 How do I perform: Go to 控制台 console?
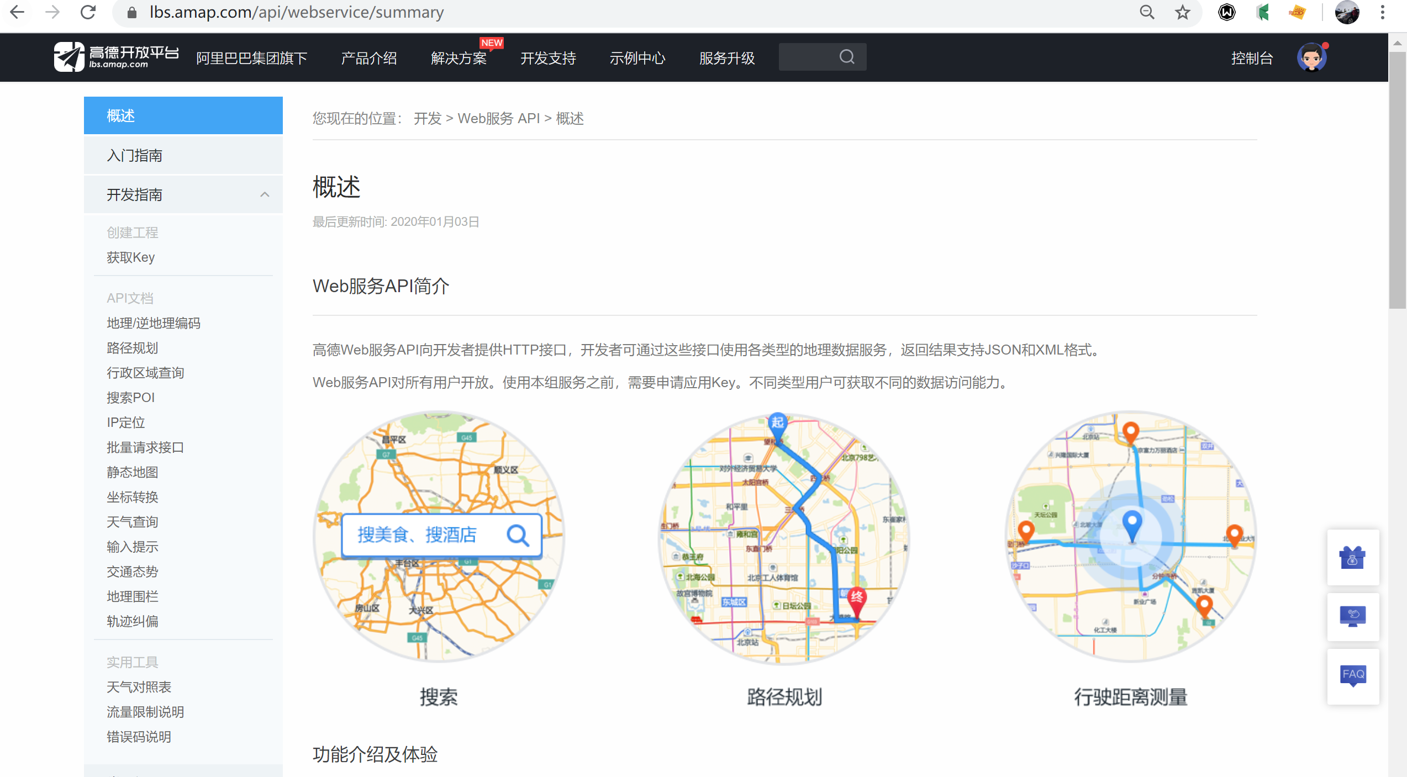[x=1252, y=58]
